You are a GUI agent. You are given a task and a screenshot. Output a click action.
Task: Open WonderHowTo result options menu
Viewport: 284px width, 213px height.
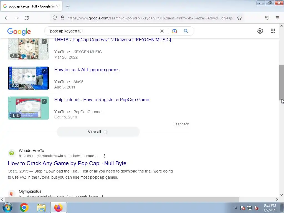point(105,156)
